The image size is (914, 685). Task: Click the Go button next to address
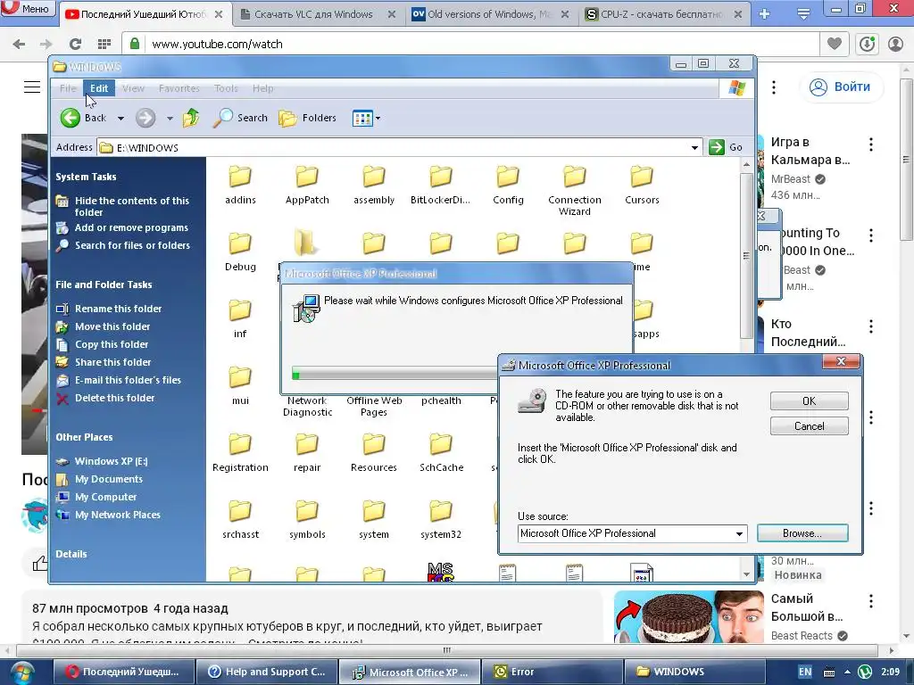pos(726,147)
